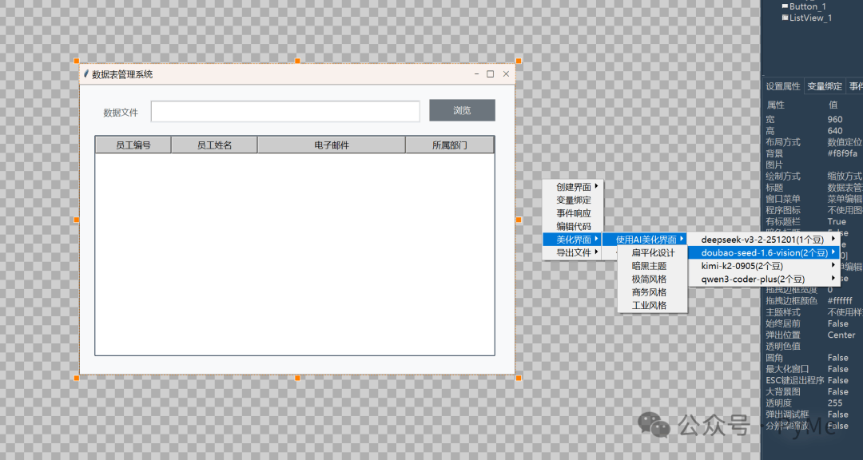Click the 浏览 browse button
The height and width of the screenshot is (460, 863).
tap(463, 110)
